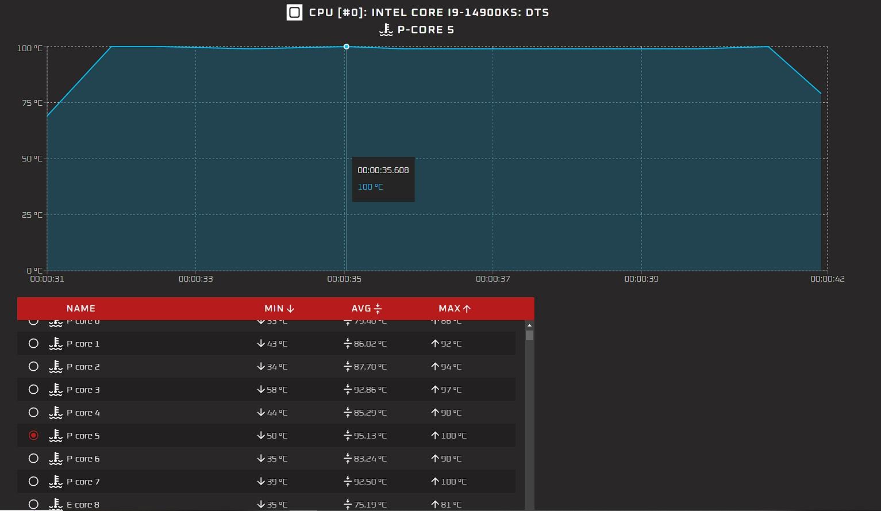Screen dimensions: 881x511
Task: Select the P-core 2 radio button
Action: [33, 366]
